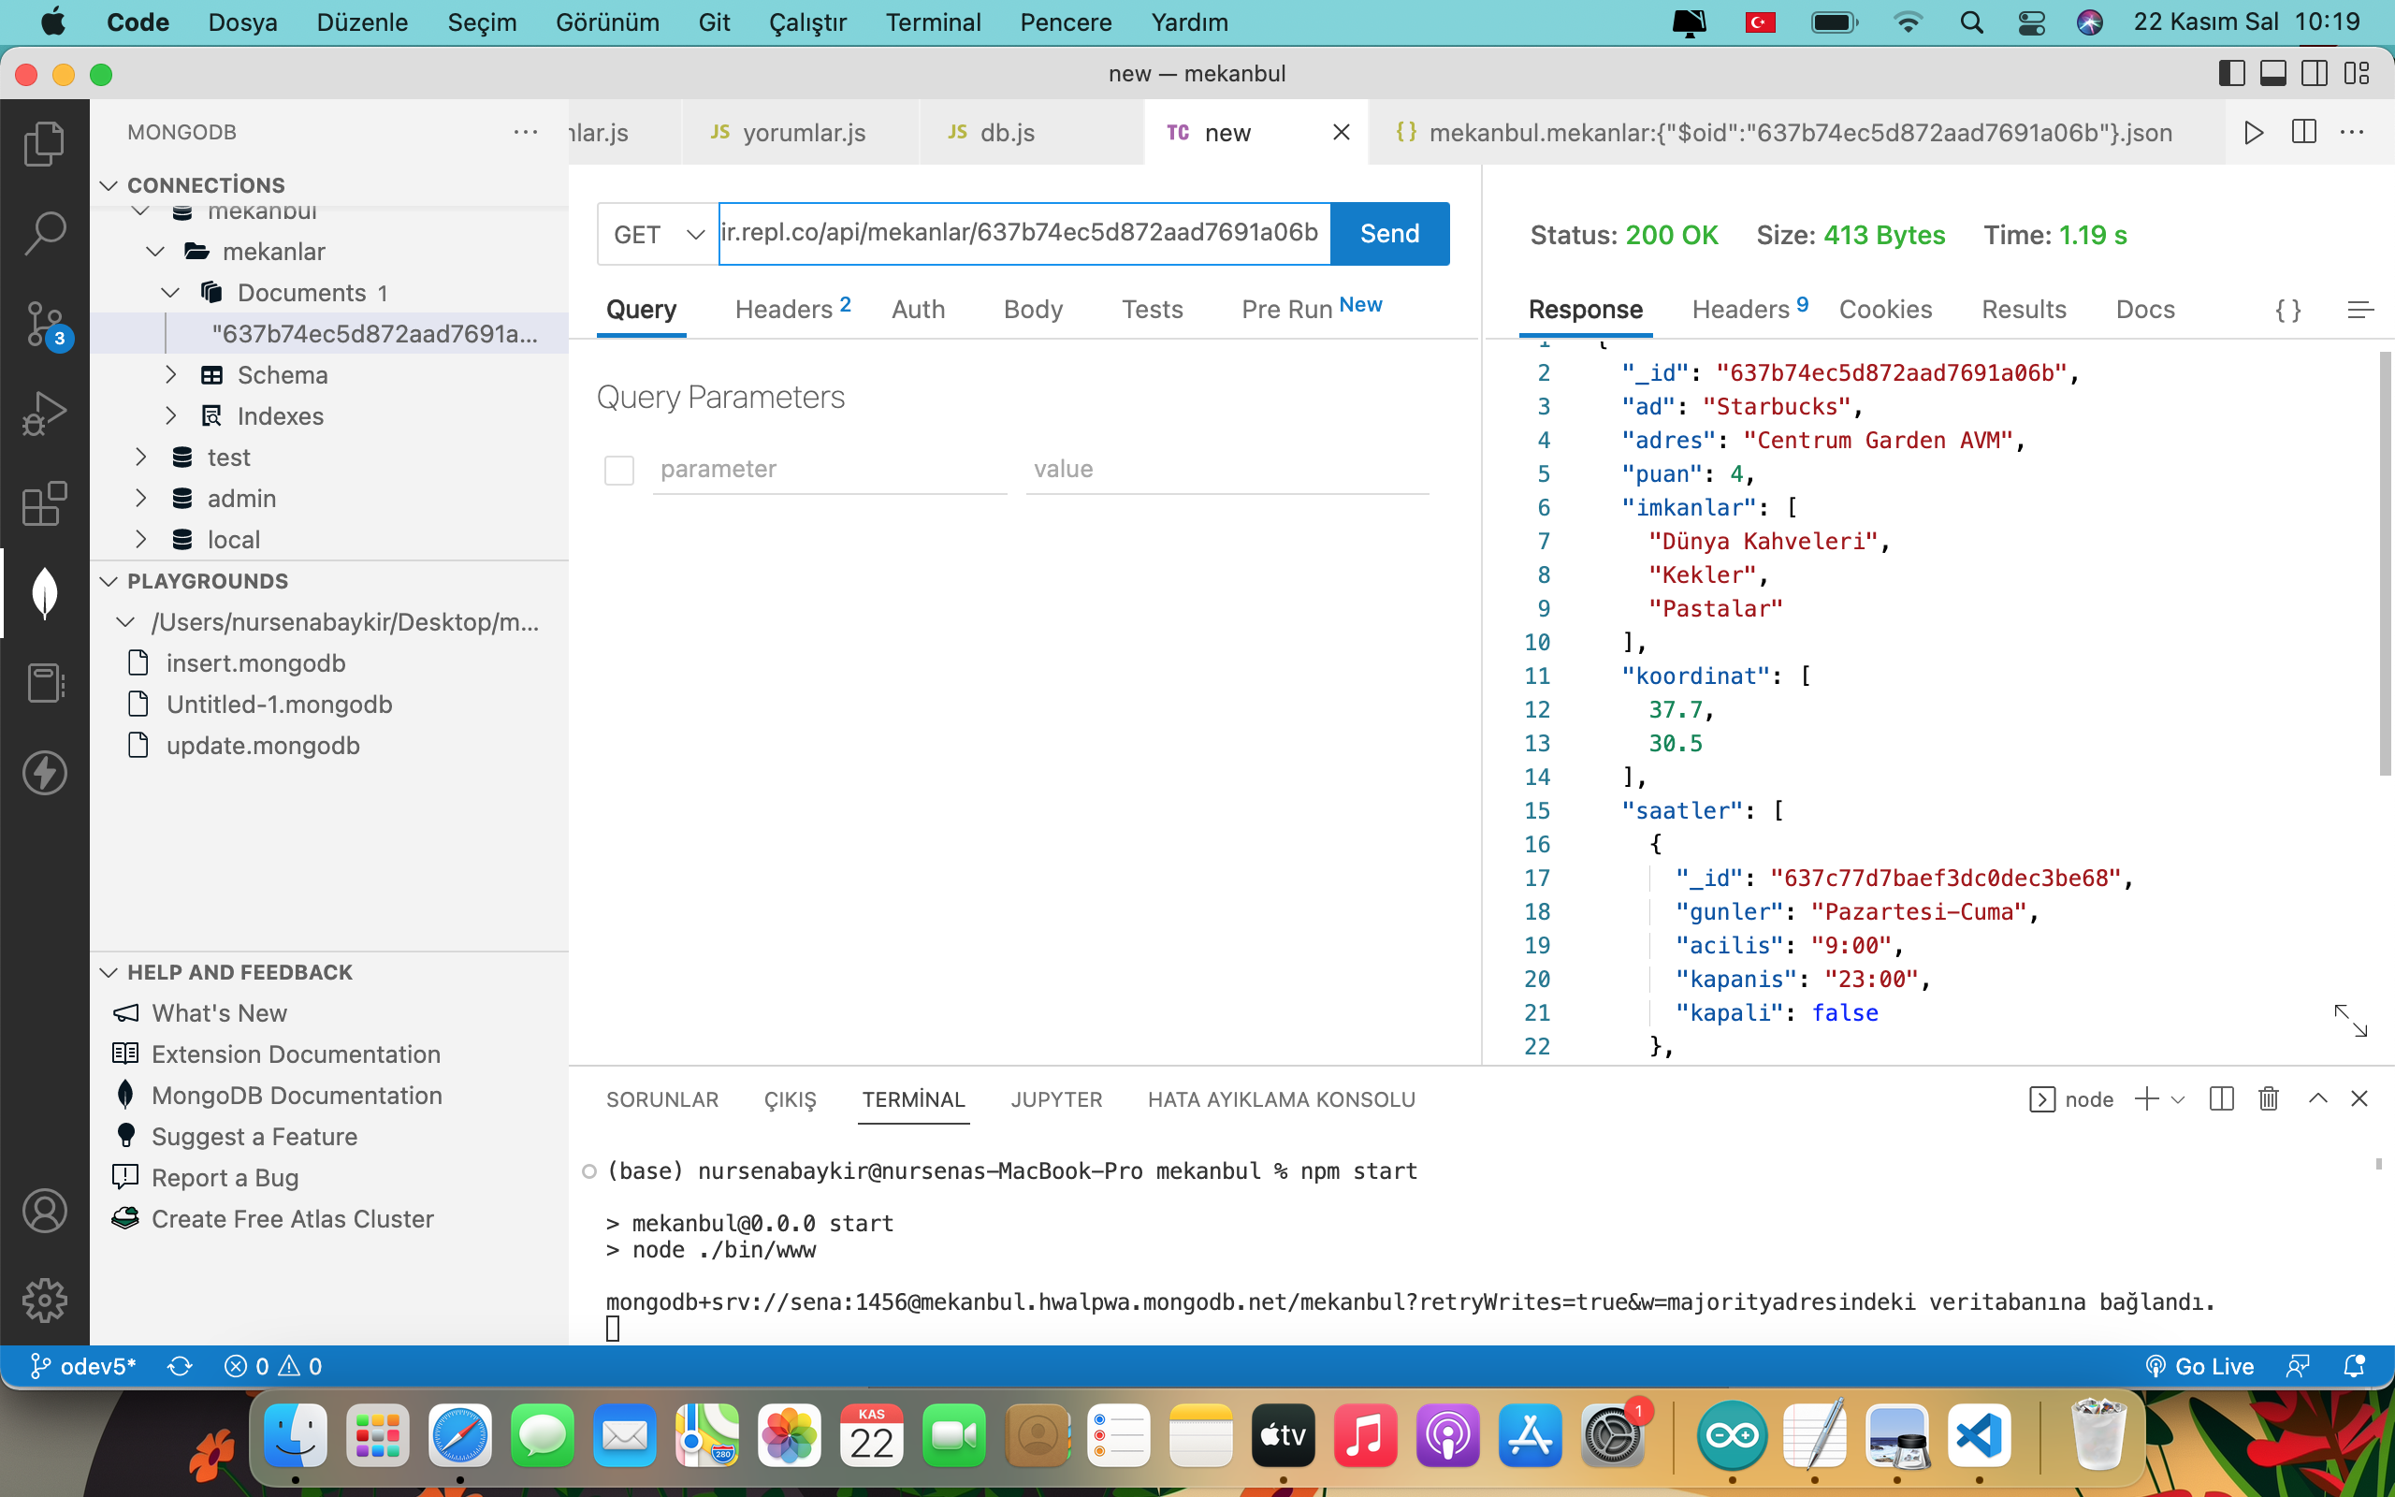Screen dimensions: 2395x1497
Task: Open the MongoDB extension in the activity bar
Action: click(45, 592)
